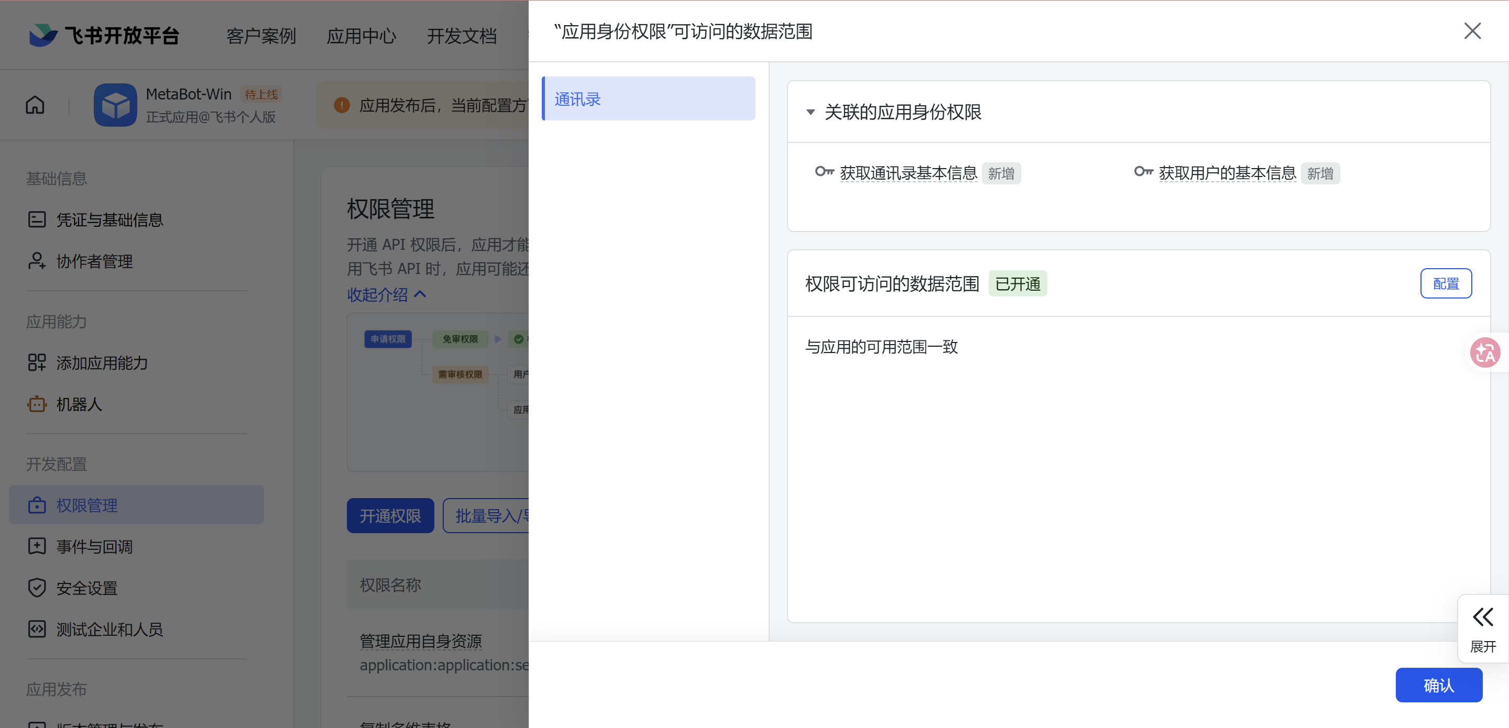Viewport: 1509px width, 728px height.
Task: Click key icon beside 获取通讯录基本信息
Action: click(x=824, y=172)
